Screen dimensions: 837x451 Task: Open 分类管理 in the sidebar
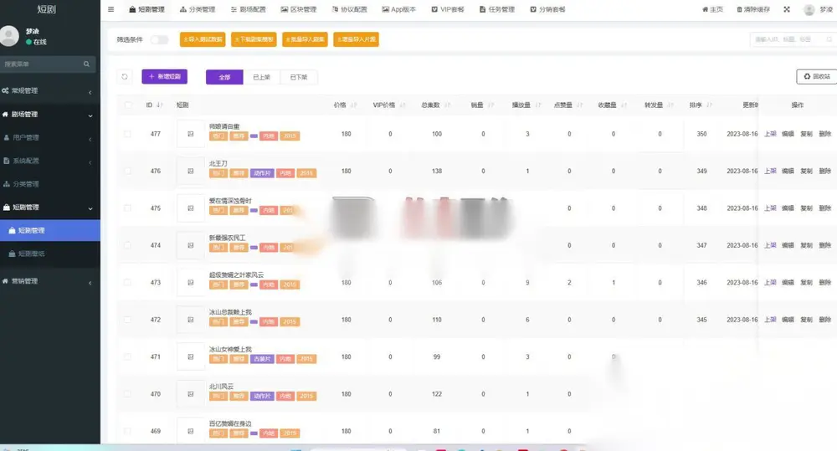pyautogui.click(x=49, y=184)
